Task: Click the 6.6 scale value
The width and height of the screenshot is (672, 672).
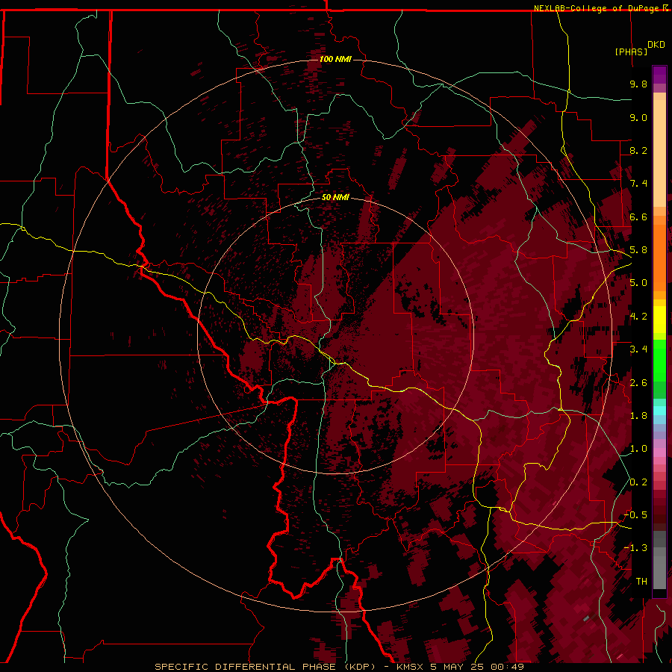Action: point(638,217)
